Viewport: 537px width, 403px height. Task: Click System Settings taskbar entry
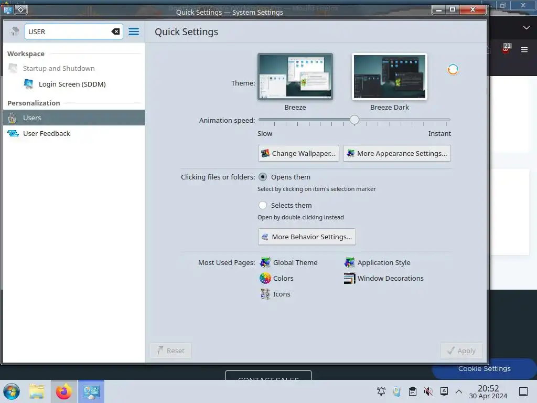[91, 391]
